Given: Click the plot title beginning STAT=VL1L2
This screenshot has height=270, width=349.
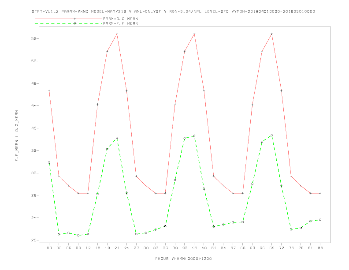Looking at the screenshot, I should (x=173, y=11).
